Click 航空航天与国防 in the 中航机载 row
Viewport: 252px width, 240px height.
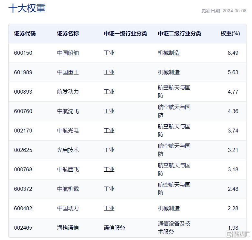[174, 189]
